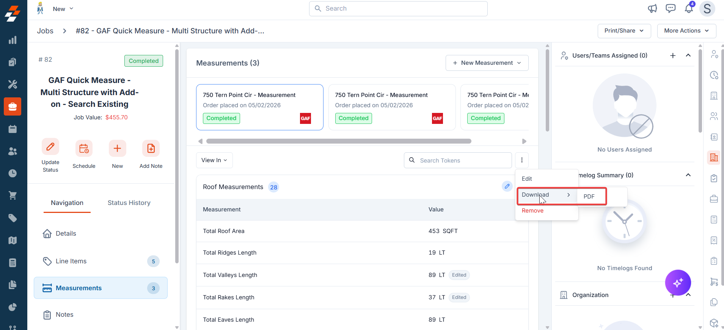Go to Jobs breadcrumb link
724x330 pixels.
pyautogui.click(x=45, y=31)
